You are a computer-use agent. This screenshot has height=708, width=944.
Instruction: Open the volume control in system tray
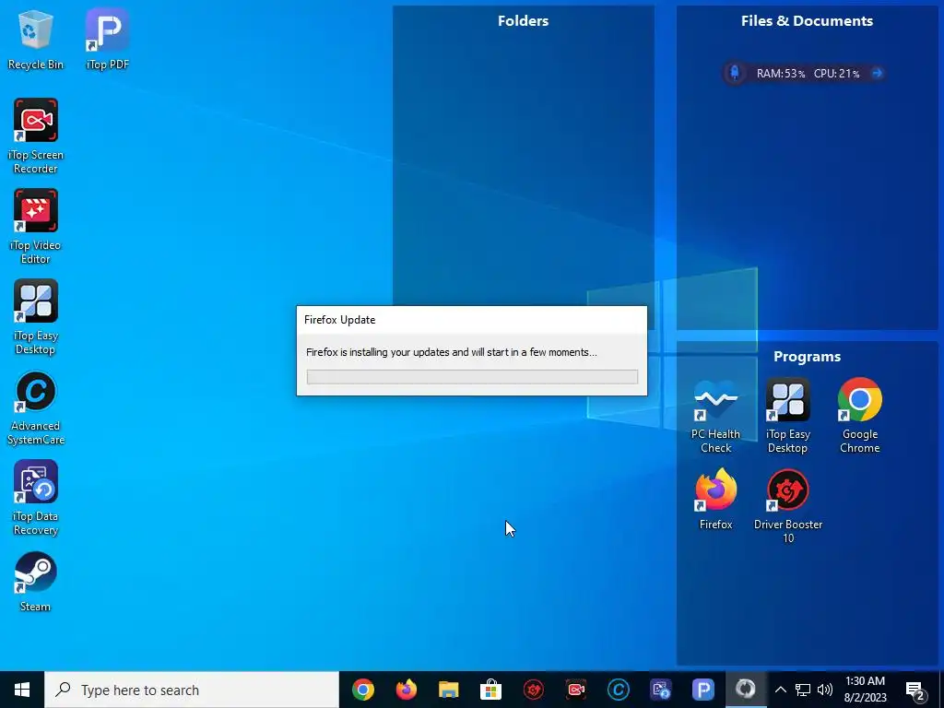[x=825, y=690]
